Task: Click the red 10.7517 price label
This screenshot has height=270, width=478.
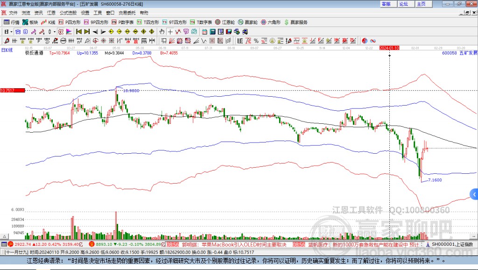Action: (x=13, y=90)
